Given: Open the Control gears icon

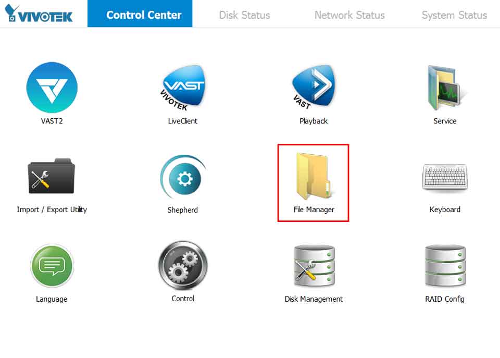Looking at the screenshot, I should click(183, 265).
